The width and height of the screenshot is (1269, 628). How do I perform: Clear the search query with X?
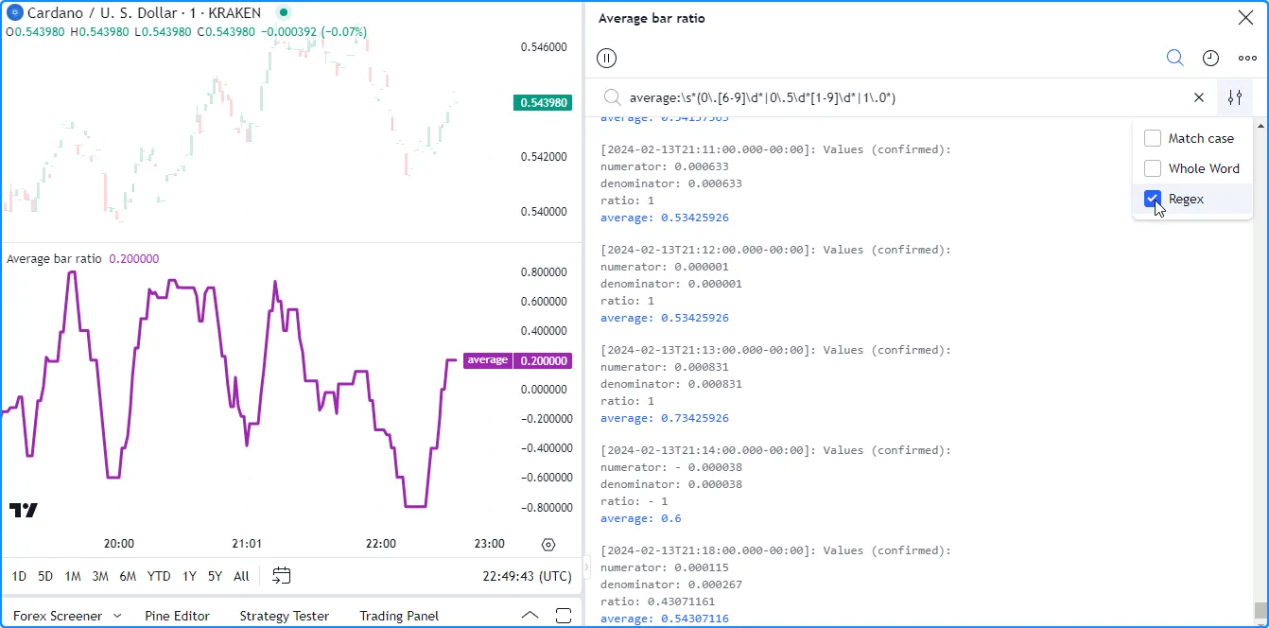pyautogui.click(x=1199, y=97)
